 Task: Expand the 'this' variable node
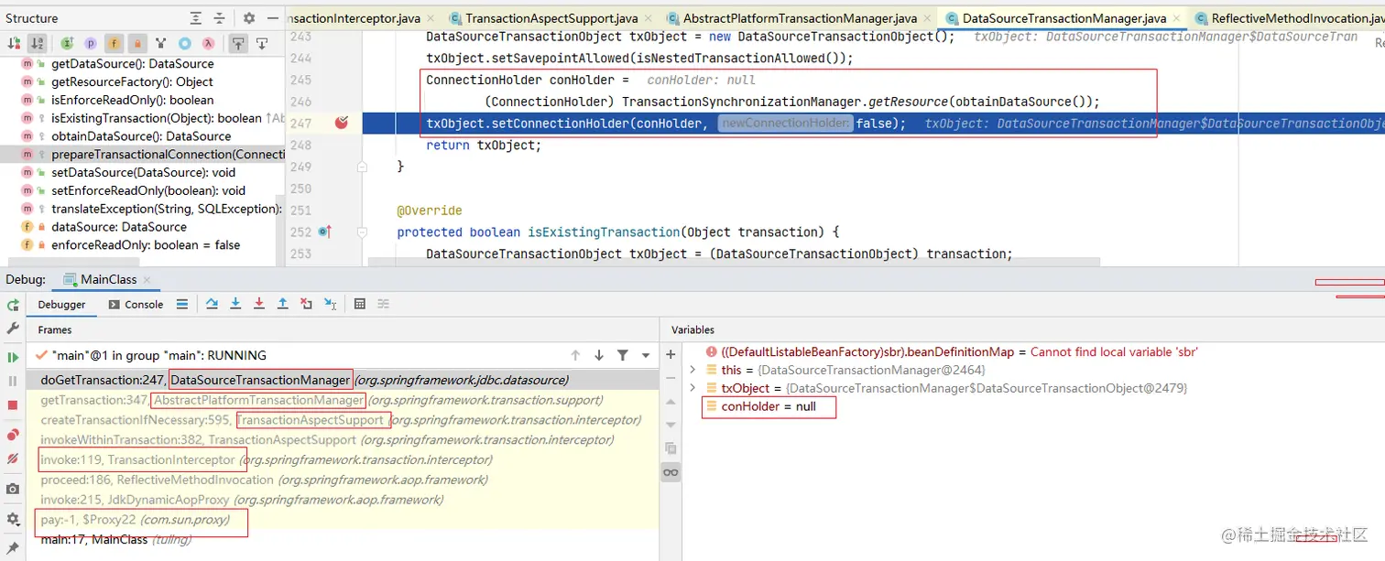click(693, 370)
